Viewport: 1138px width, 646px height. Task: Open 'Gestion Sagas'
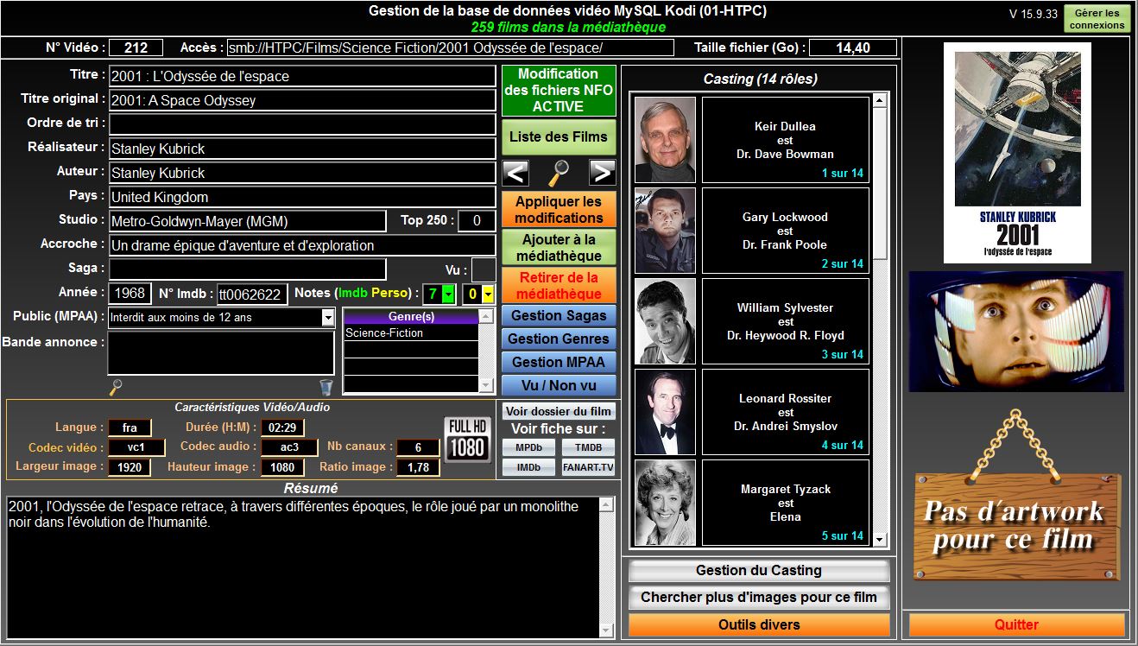[x=559, y=315]
